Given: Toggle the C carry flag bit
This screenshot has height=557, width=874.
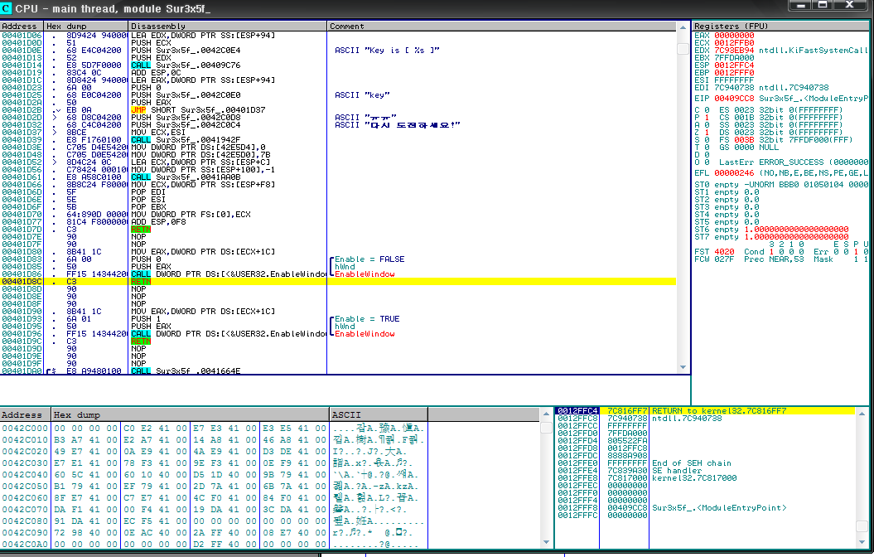Looking at the screenshot, I should point(707,109).
